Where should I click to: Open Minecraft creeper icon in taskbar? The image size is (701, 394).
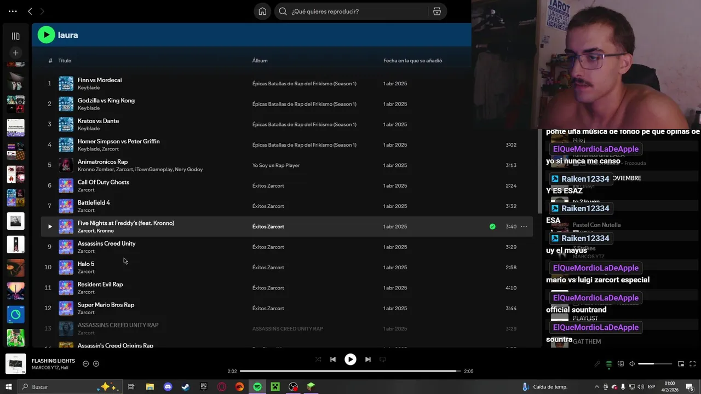coord(275,387)
